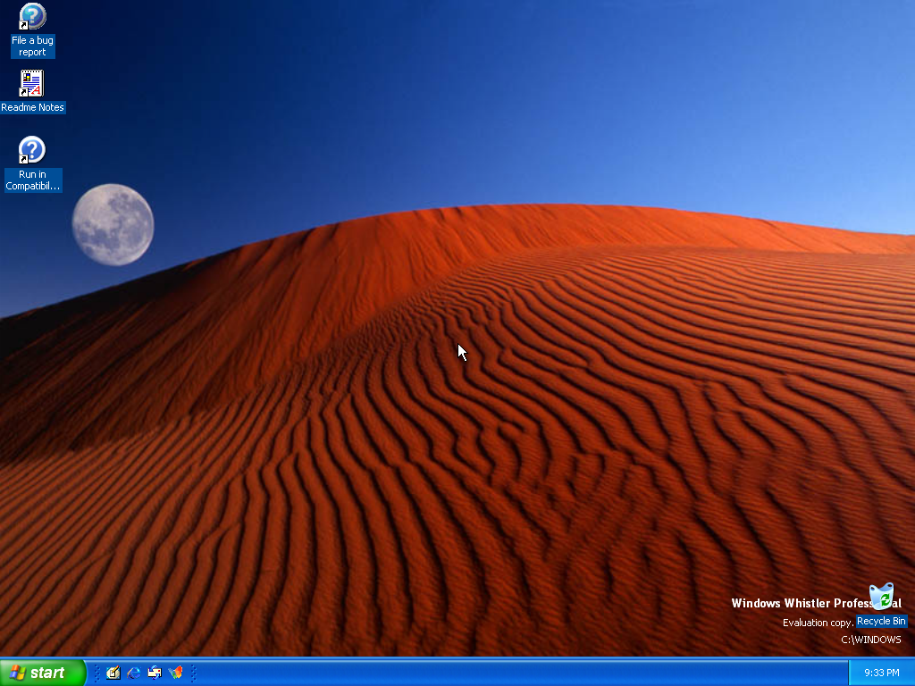Click the moon on the desktop wallpaper
915x686 pixels.
pos(113,224)
